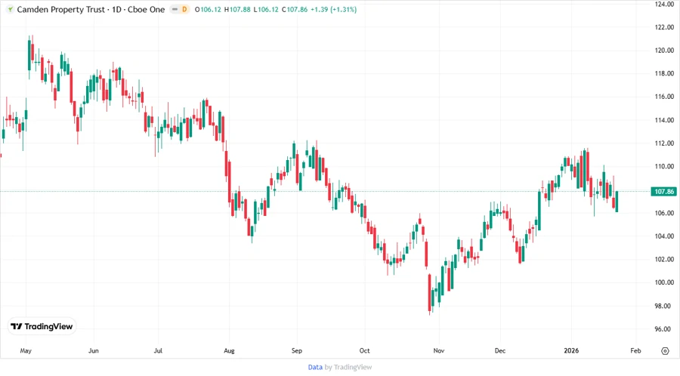
Task: Click the 96.00 price axis label
Action: [664, 328]
